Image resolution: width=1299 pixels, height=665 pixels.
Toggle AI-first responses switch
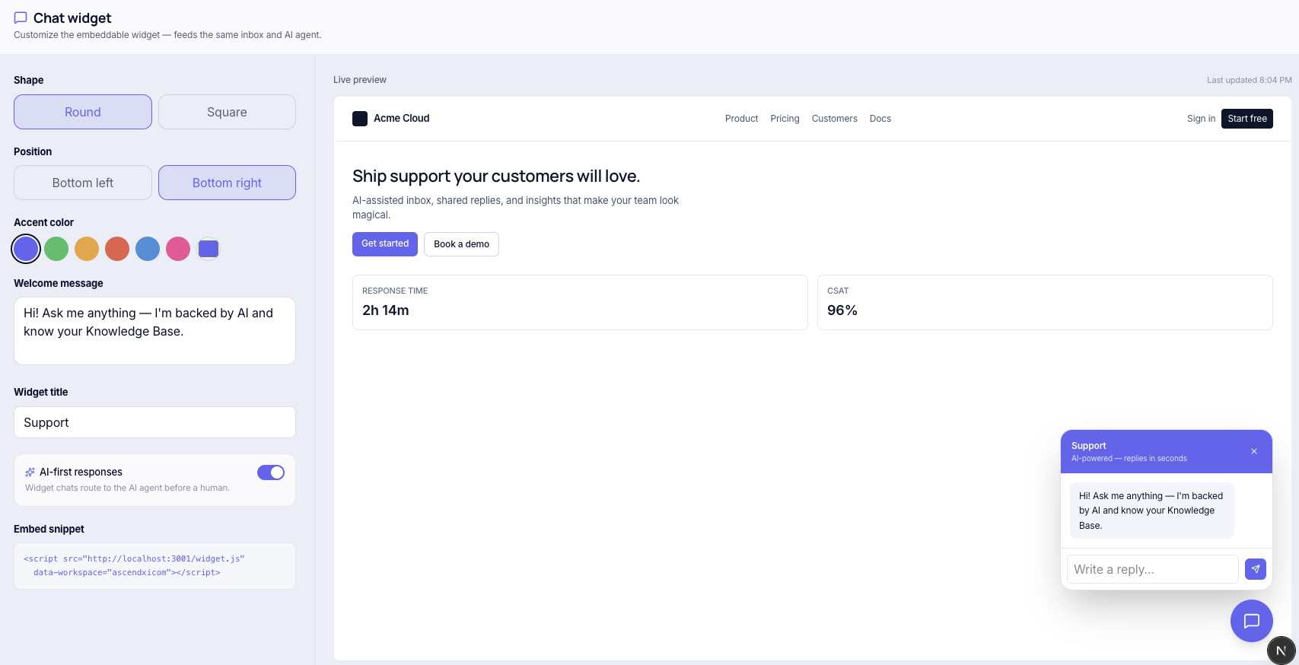271,473
